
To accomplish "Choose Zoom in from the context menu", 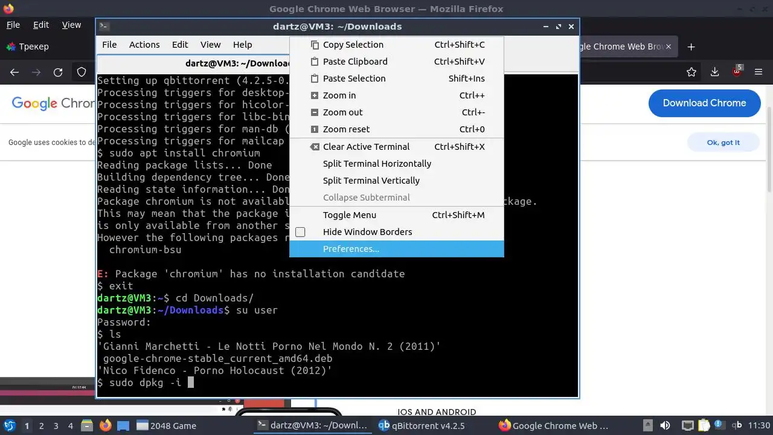I will 396,95.
